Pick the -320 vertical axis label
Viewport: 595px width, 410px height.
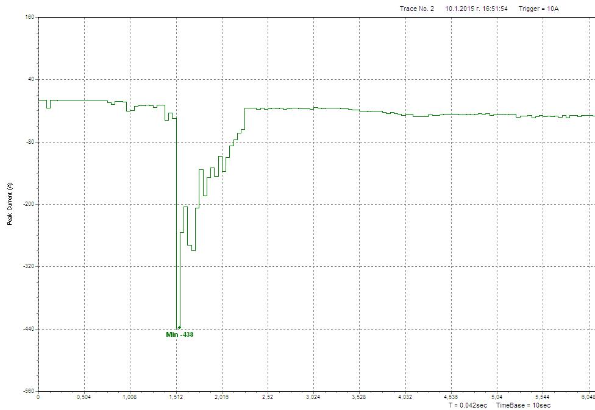click(29, 266)
